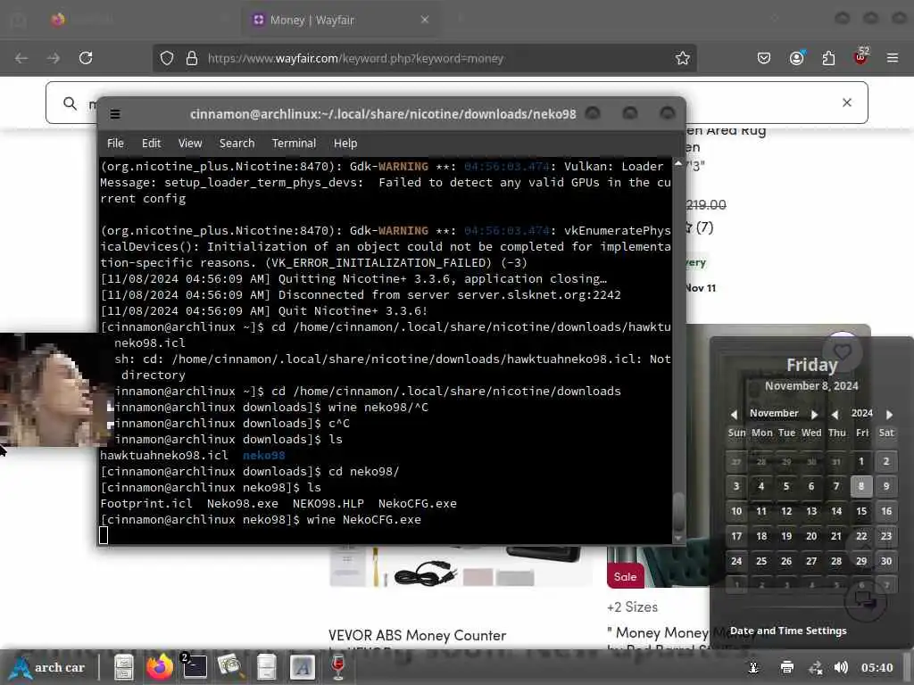Click the padlock site info icon

coord(192,58)
